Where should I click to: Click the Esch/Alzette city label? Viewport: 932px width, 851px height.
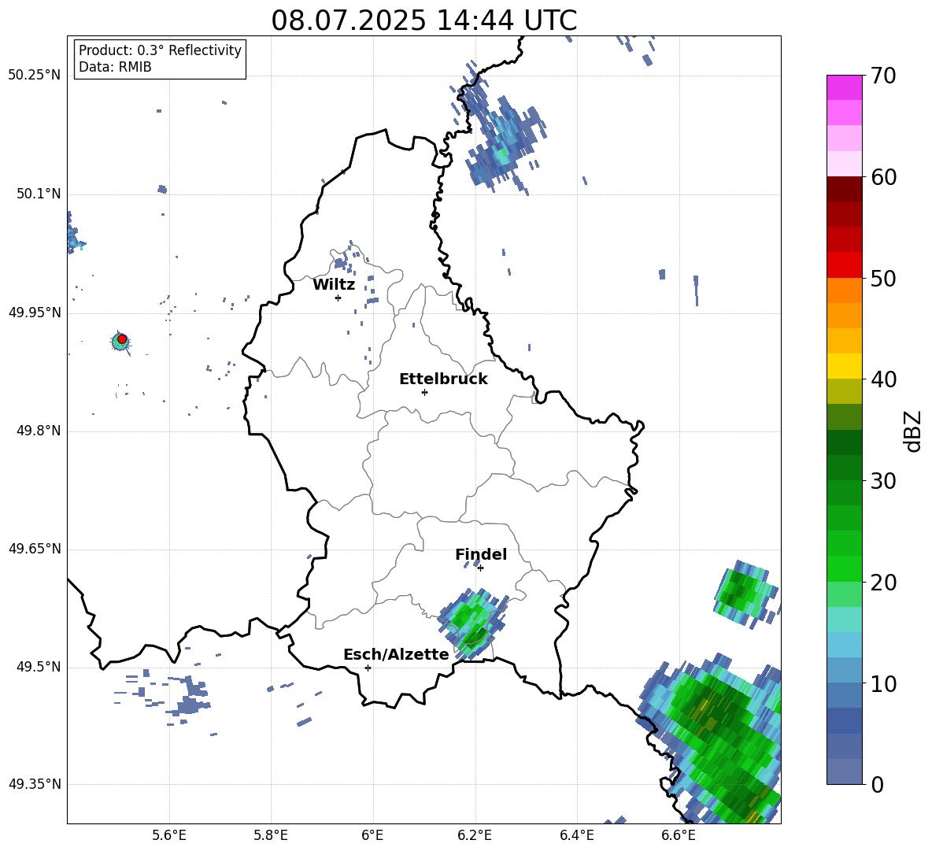coord(396,654)
